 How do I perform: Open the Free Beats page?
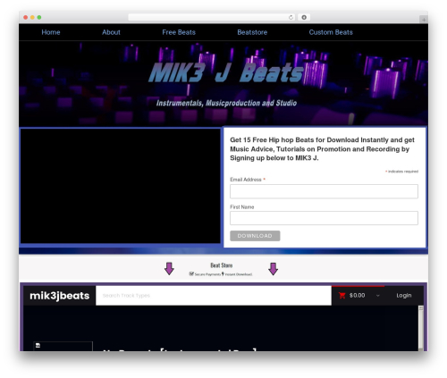179,32
